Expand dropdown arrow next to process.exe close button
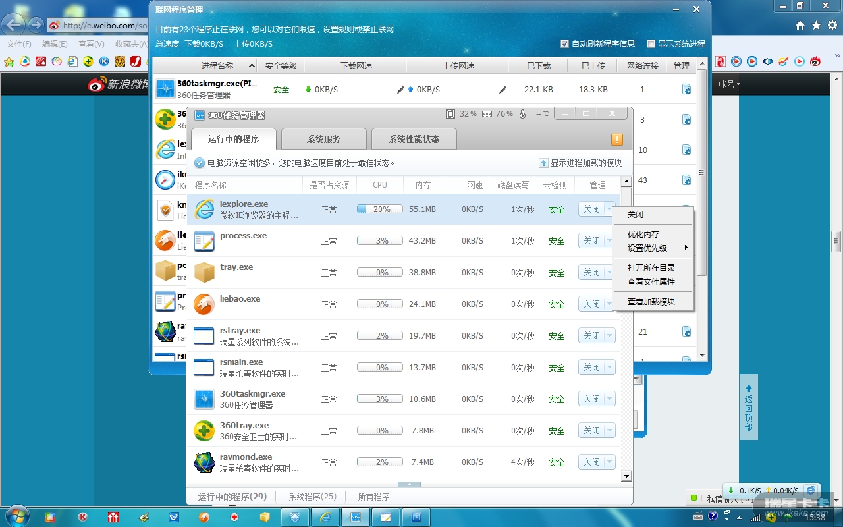This screenshot has height=527, width=843. pyautogui.click(x=609, y=241)
